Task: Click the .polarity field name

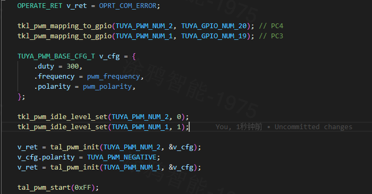Action: 52,87
